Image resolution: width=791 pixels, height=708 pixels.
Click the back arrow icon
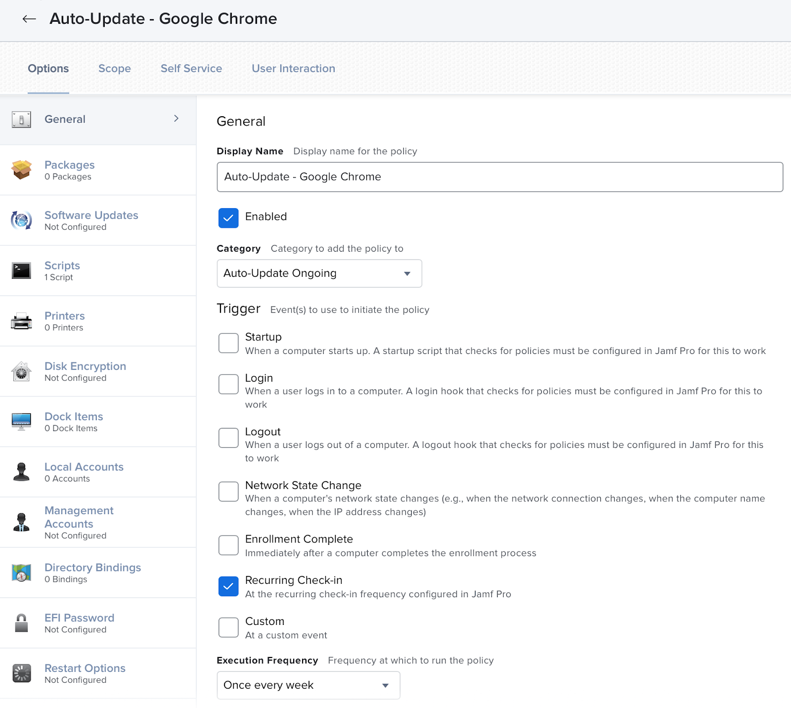click(29, 19)
